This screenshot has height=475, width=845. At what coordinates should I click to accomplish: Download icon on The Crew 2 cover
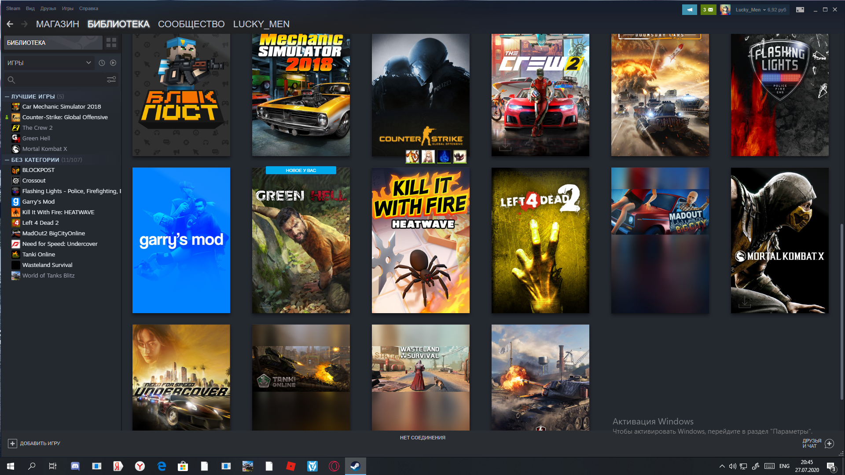coord(505,145)
